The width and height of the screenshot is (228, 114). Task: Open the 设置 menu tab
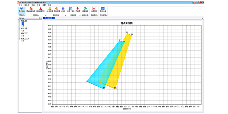(x=44, y=5)
